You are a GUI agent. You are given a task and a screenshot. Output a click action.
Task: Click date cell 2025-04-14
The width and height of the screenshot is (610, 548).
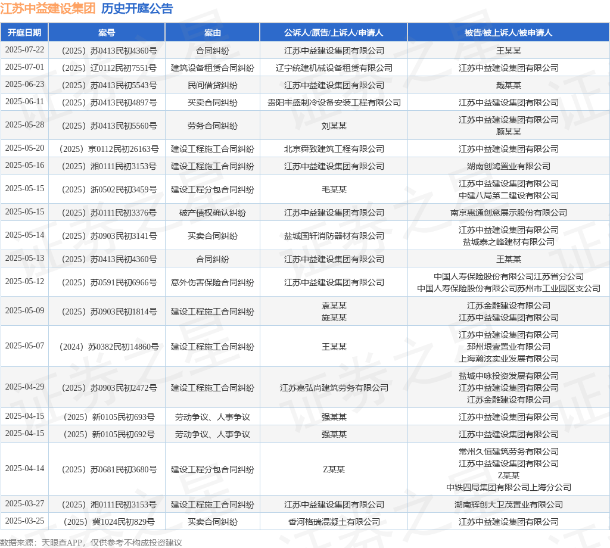[24, 469]
